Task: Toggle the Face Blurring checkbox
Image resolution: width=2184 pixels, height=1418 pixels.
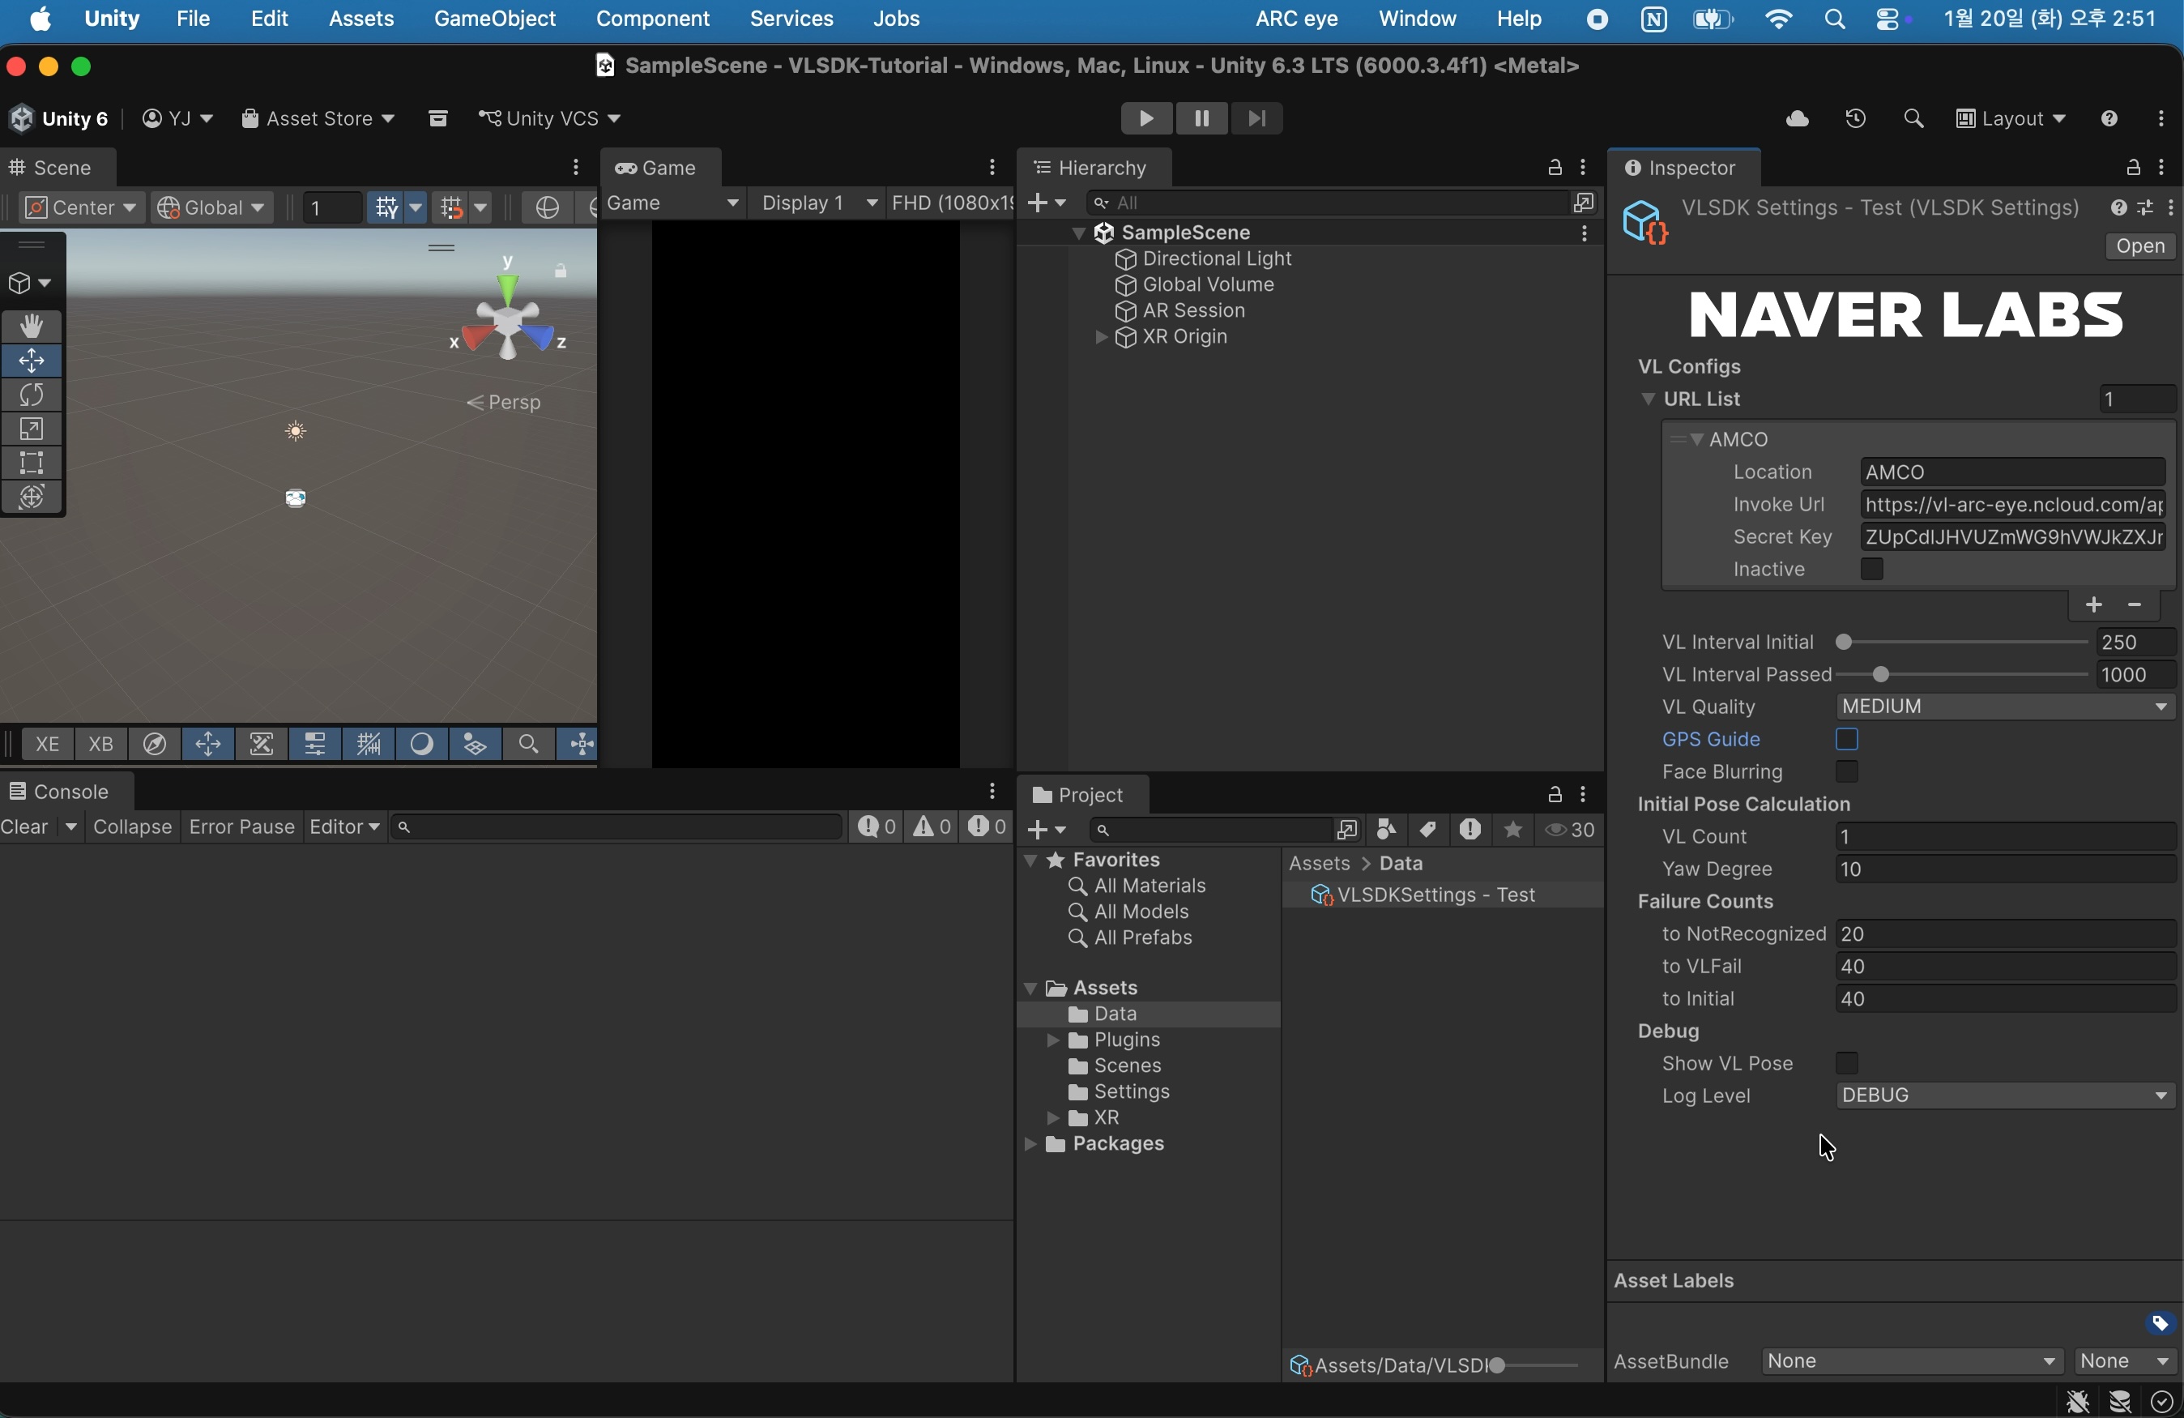Action: [x=1846, y=772]
